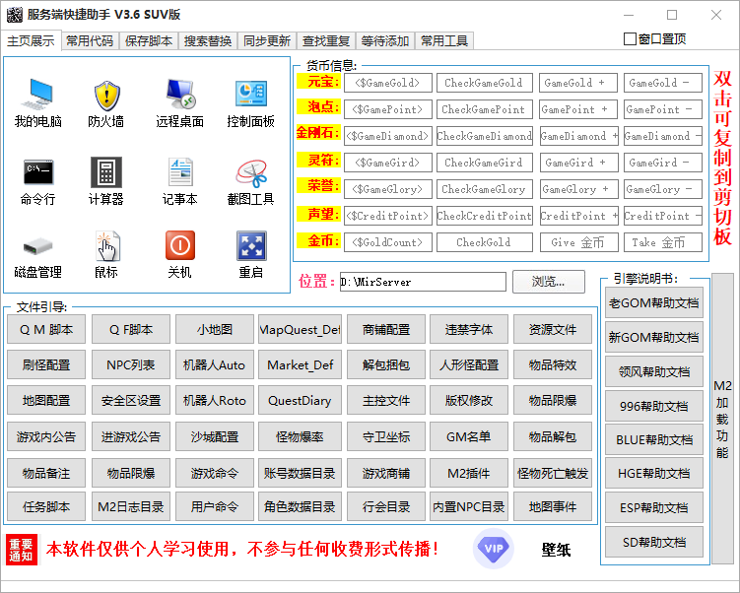Click the CheckCreditPoint code box

click(485, 216)
